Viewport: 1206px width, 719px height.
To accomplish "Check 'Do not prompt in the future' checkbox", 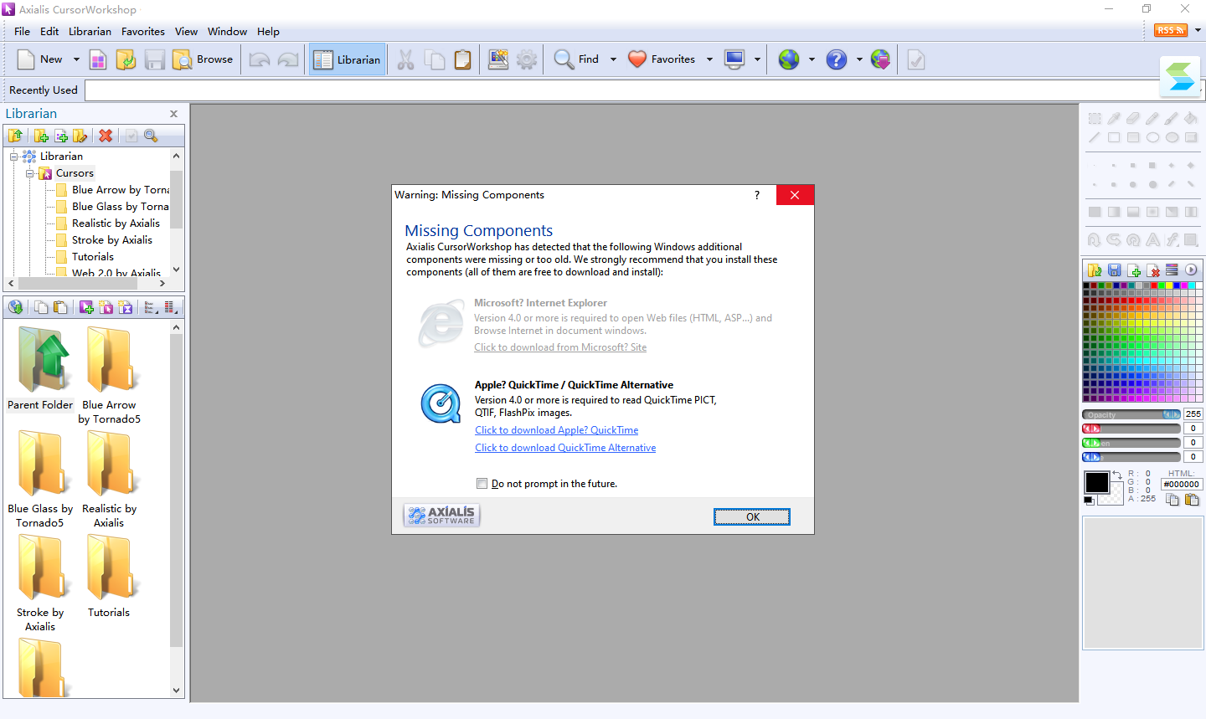I will (x=482, y=483).
